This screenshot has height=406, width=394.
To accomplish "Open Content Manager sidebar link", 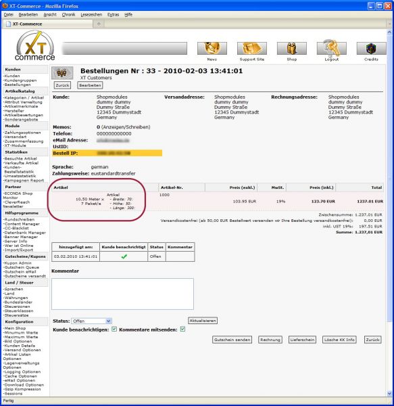I will coord(22,224).
